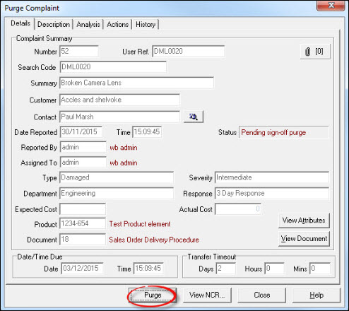Click the Transfer Timeout Days field

coord(225,269)
